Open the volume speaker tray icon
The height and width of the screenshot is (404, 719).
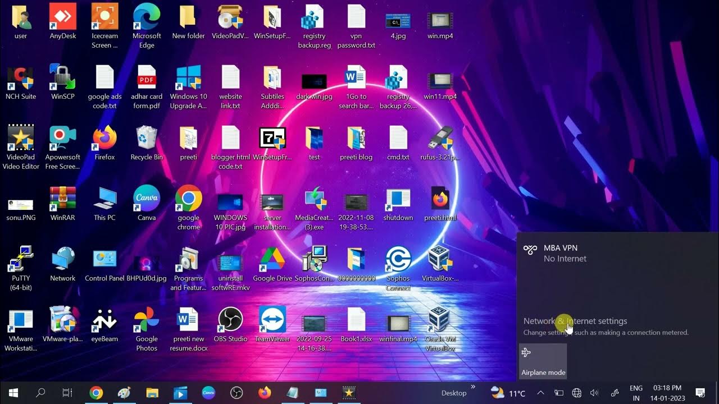pos(594,393)
